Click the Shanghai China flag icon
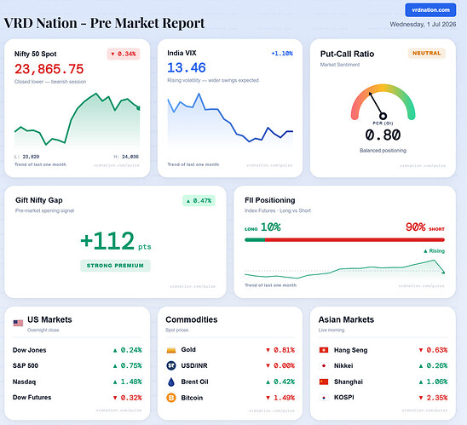 pos(324,382)
